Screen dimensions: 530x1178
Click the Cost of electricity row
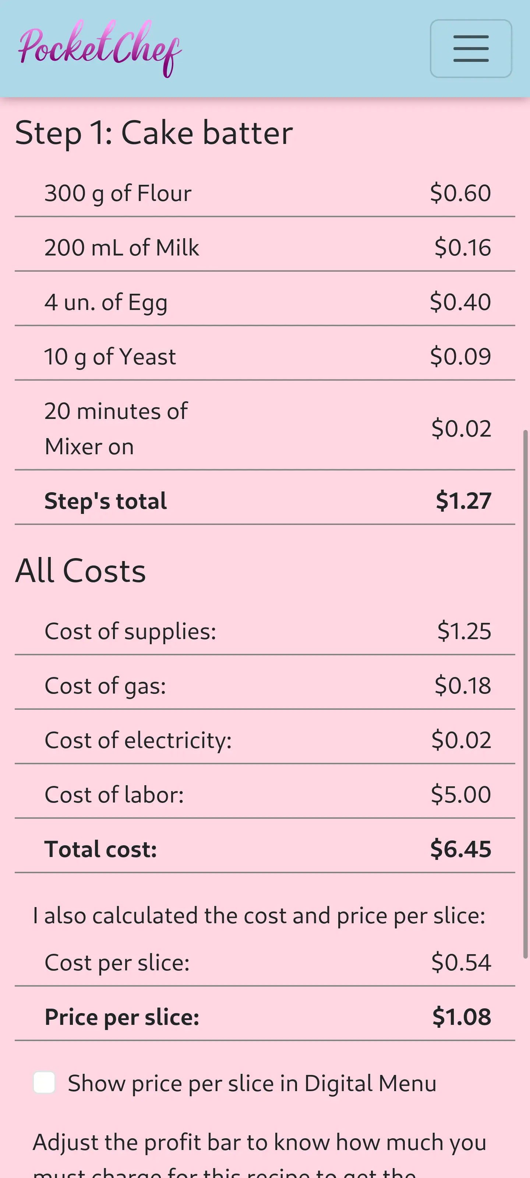point(265,740)
